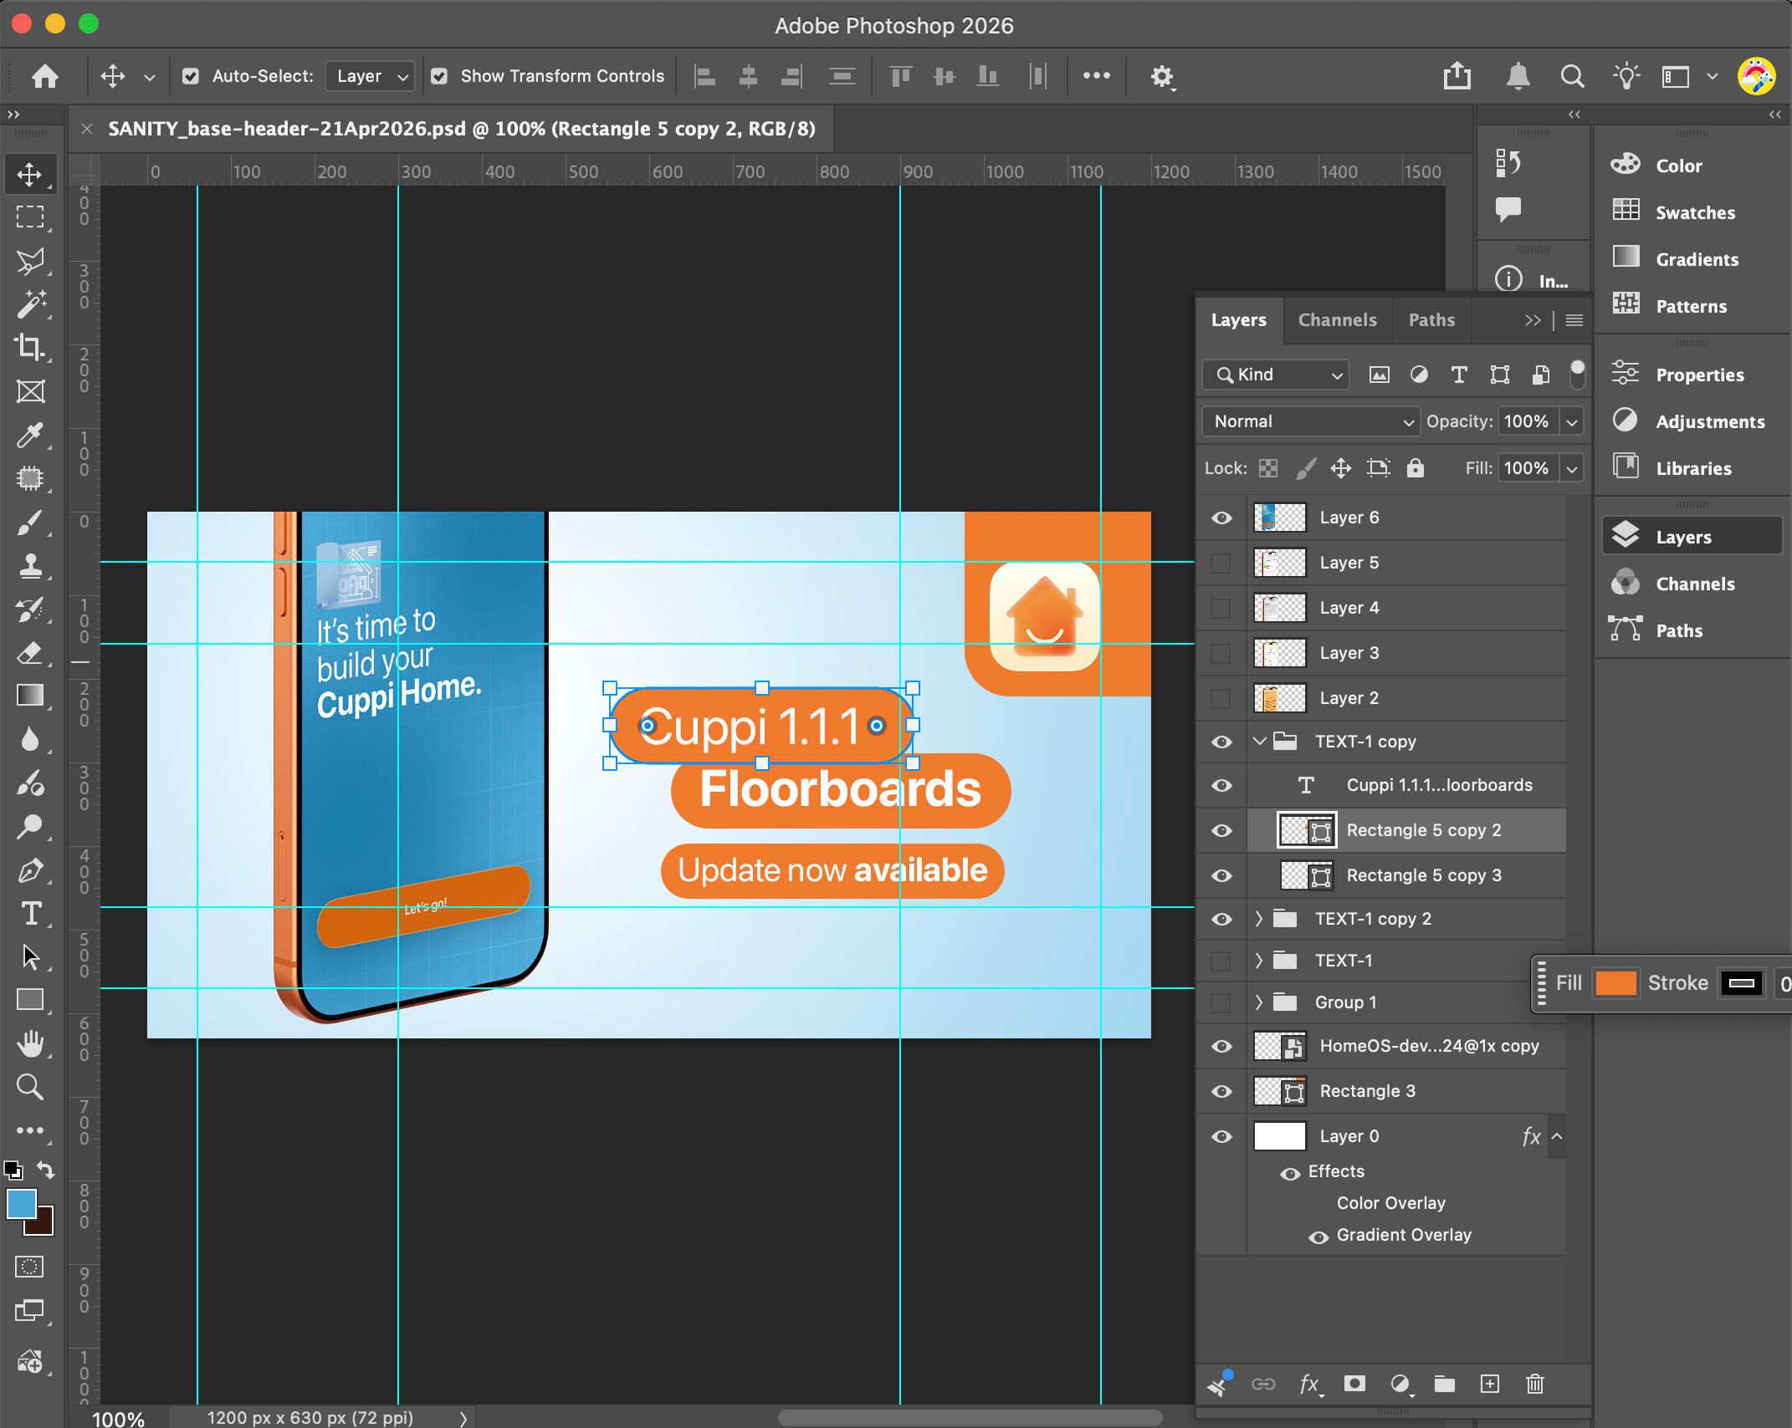Select the Hand tool
Viewport: 1792px width, 1428px height.
click(x=30, y=1043)
